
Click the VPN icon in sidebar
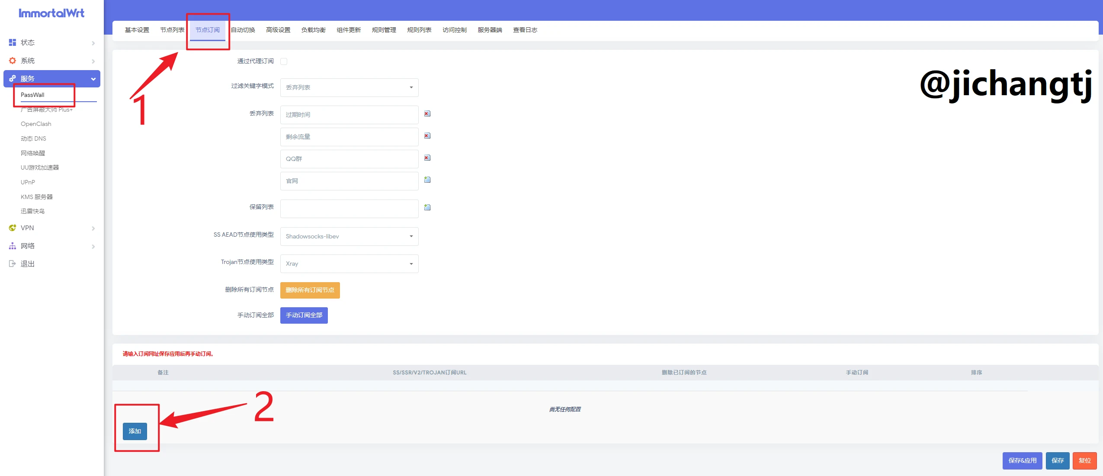click(13, 228)
